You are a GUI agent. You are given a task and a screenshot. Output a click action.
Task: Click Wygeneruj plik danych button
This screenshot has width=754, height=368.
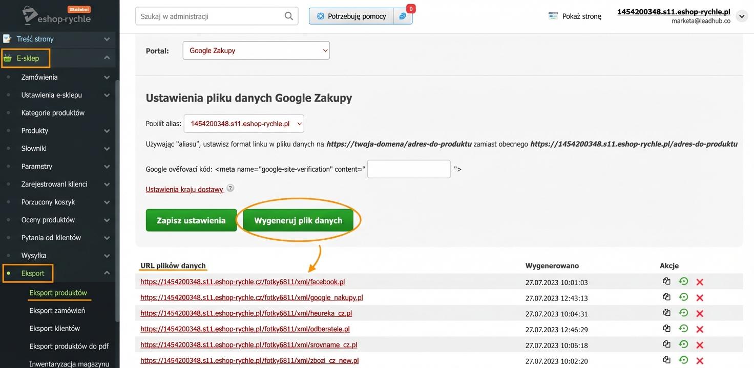[298, 220]
